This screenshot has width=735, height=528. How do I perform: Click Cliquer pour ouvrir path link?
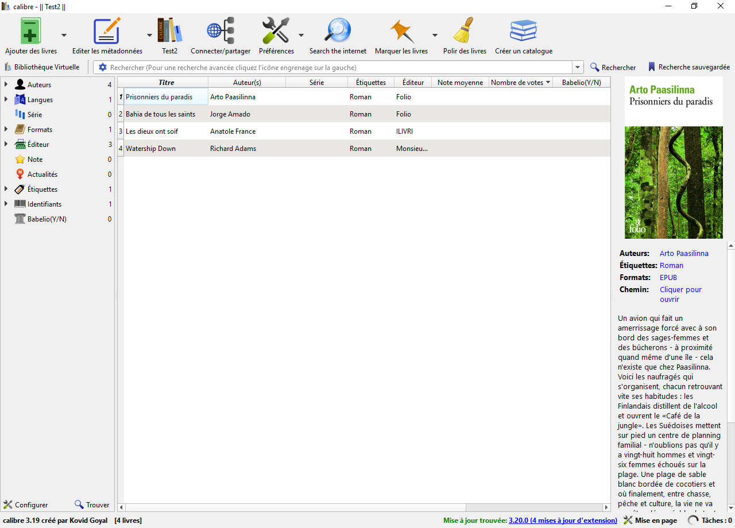tap(680, 294)
